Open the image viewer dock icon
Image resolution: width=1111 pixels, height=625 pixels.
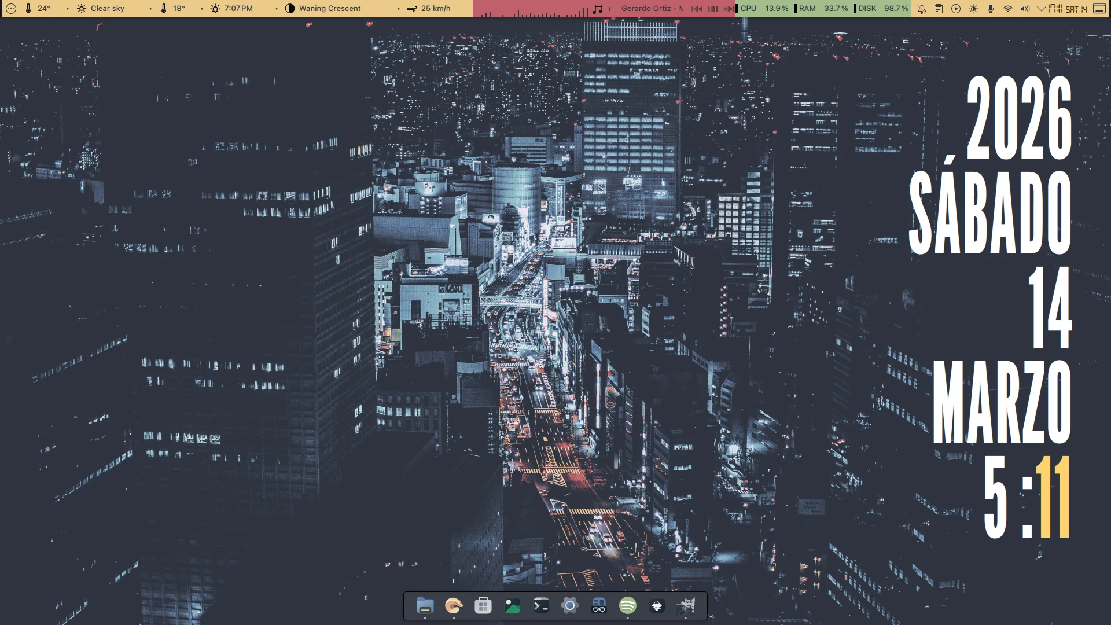(512, 606)
